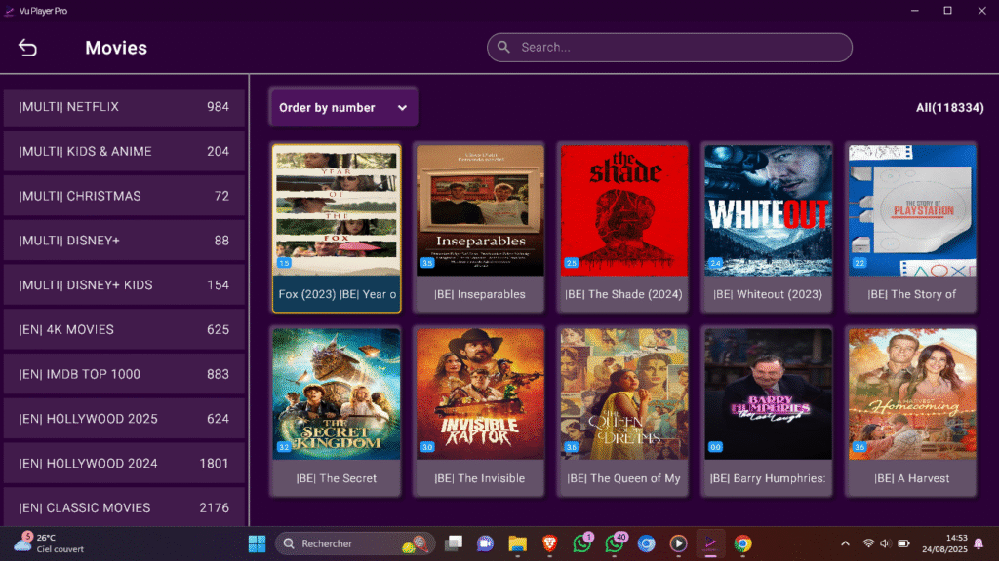The image size is (999, 561).
Task: Click the "|BE| The Invisible" title
Action: point(480,478)
